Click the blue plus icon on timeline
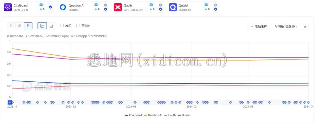 (x=10, y=102)
